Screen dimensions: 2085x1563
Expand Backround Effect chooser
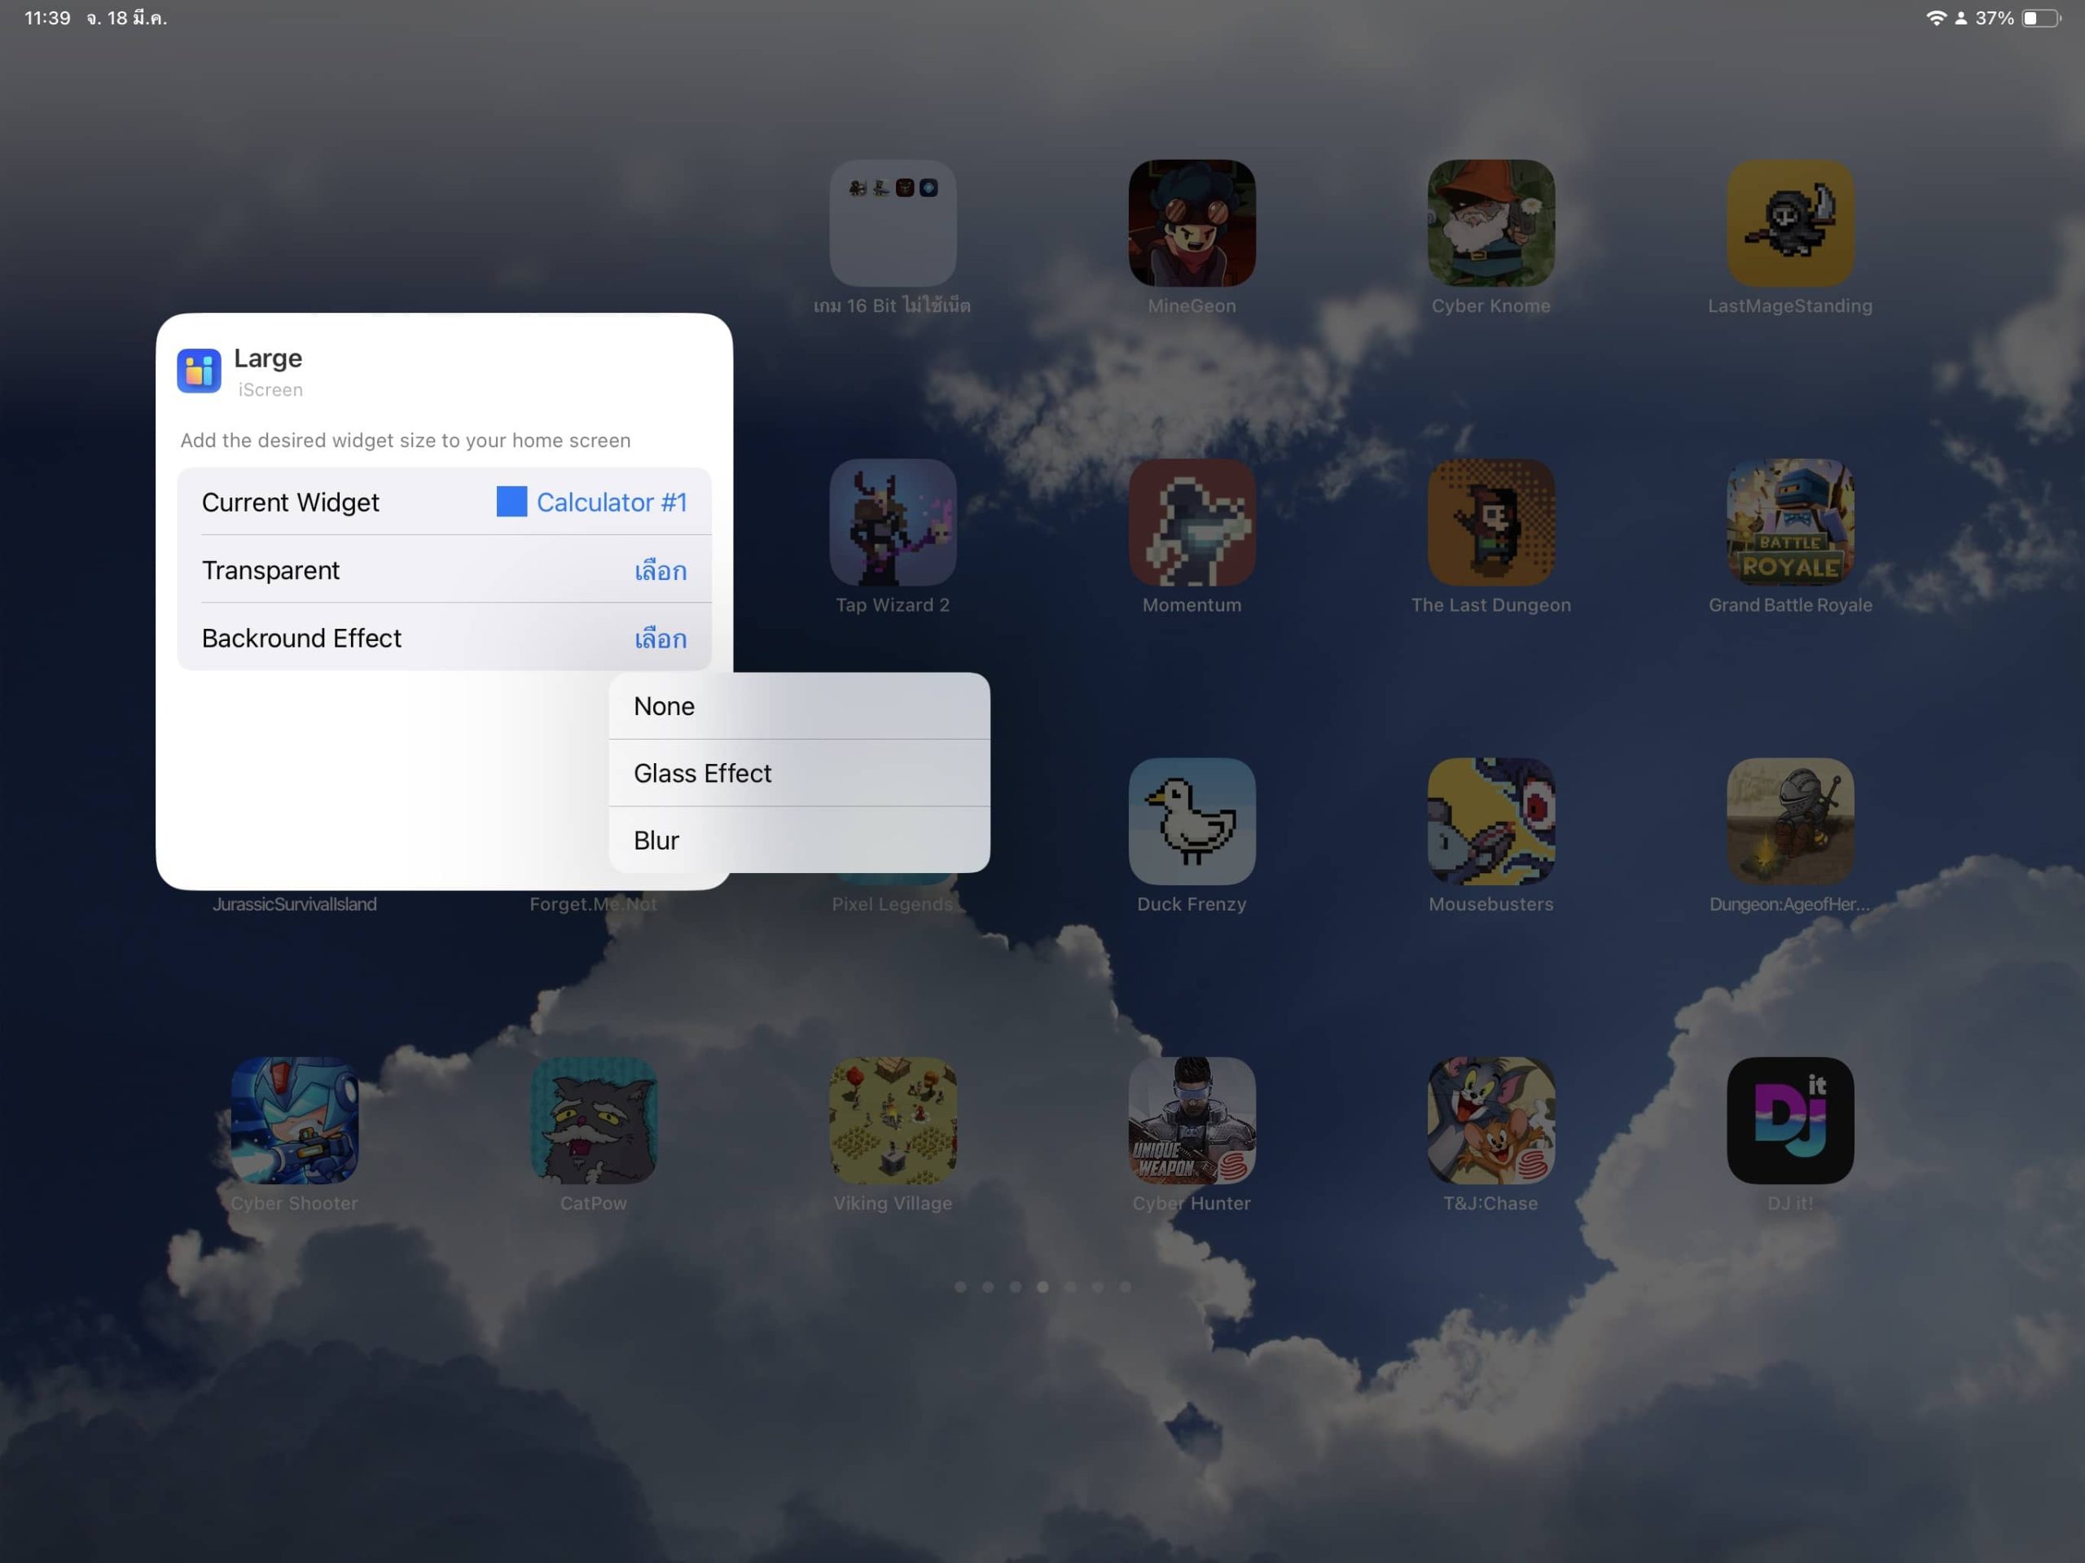pos(660,639)
